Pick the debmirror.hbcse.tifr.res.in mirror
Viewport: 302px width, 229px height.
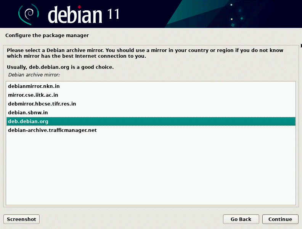coord(42,104)
